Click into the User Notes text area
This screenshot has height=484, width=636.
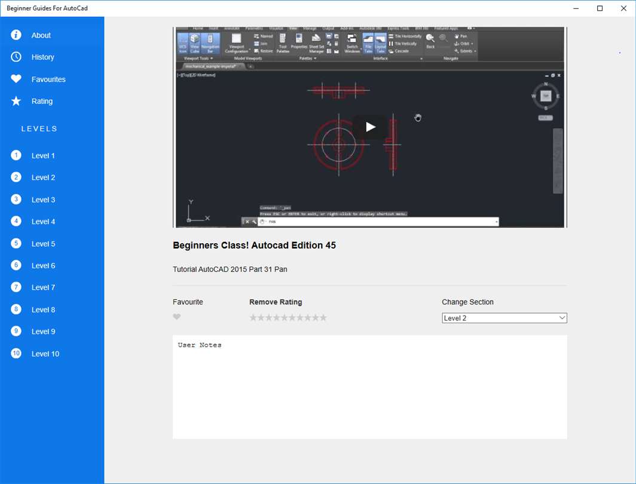tap(369, 387)
